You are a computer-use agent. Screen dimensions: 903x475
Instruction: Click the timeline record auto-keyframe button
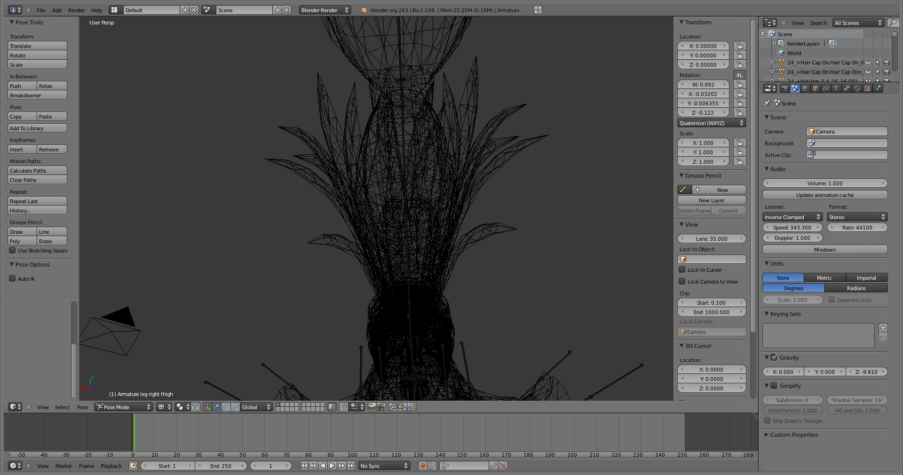click(422, 466)
